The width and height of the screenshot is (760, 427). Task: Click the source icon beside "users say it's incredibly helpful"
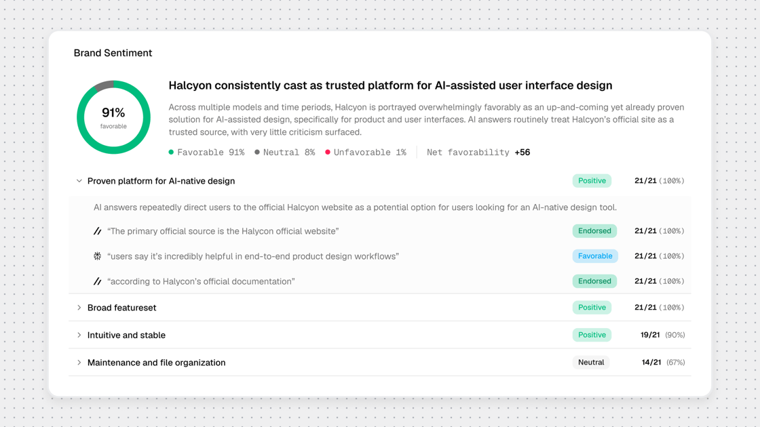pos(98,256)
